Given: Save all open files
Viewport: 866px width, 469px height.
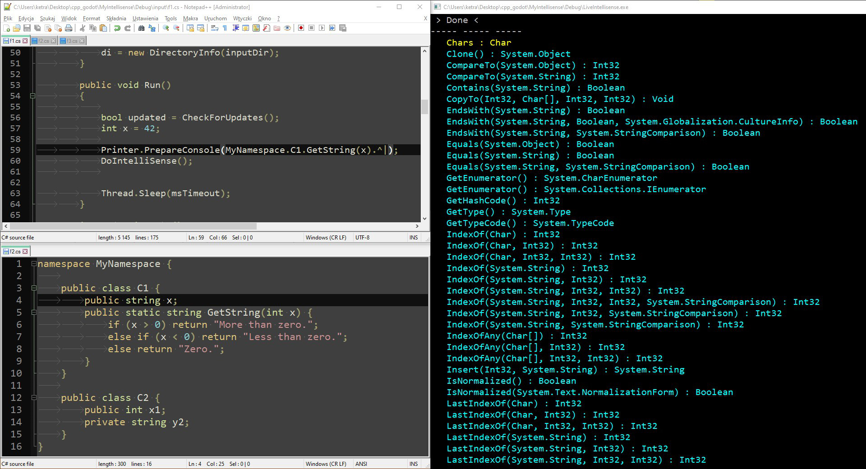Looking at the screenshot, I should tap(37, 28).
